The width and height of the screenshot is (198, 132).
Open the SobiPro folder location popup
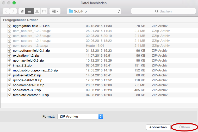tap(94, 11)
